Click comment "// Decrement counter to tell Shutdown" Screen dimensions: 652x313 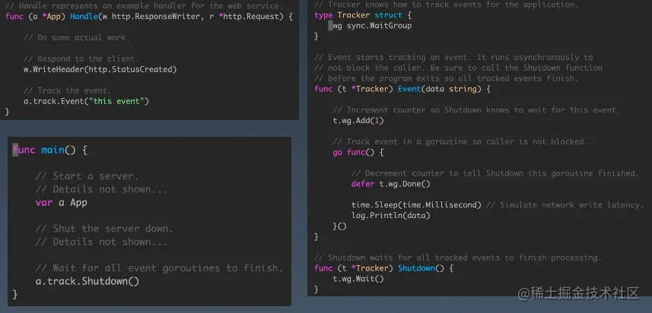point(495,173)
